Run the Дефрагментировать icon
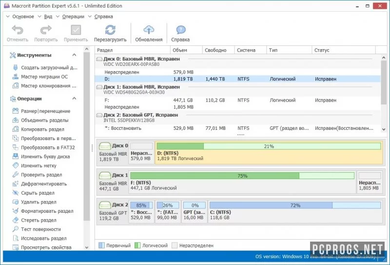390x265 pixels. coord(16,184)
